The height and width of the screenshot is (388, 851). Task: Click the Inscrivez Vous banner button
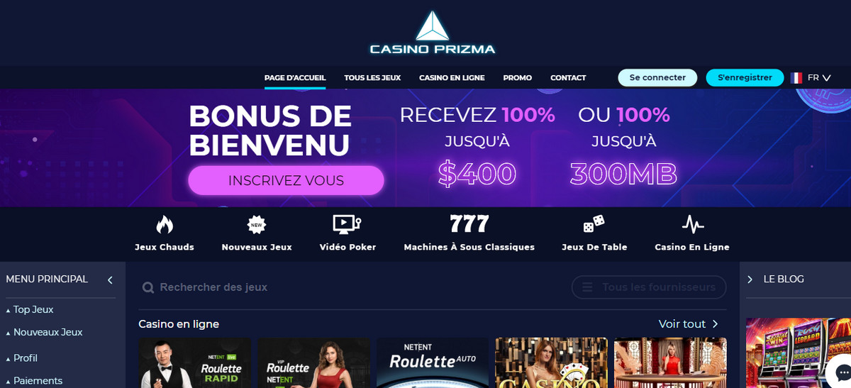(286, 180)
